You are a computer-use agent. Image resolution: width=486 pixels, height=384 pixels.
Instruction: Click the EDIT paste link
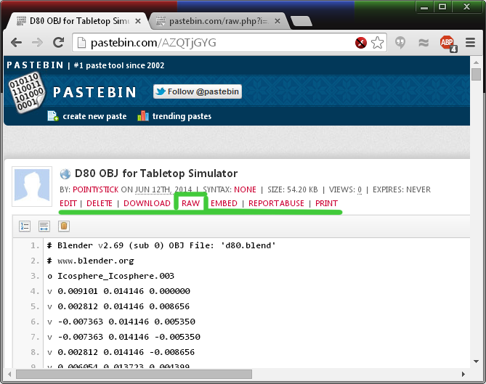[x=68, y=203]
